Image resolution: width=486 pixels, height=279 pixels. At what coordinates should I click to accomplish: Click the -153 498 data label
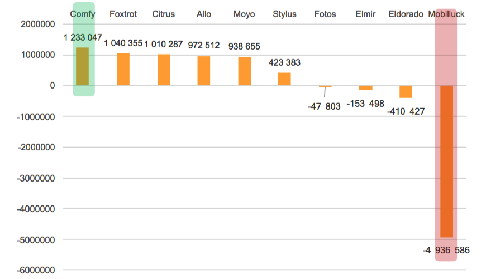pos(365,104)
